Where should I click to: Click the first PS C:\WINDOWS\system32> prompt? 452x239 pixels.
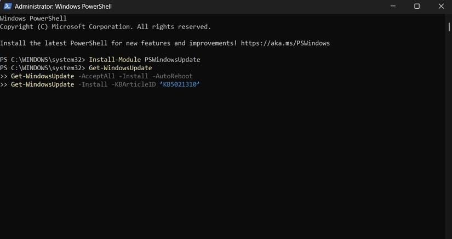pos(43,59)
